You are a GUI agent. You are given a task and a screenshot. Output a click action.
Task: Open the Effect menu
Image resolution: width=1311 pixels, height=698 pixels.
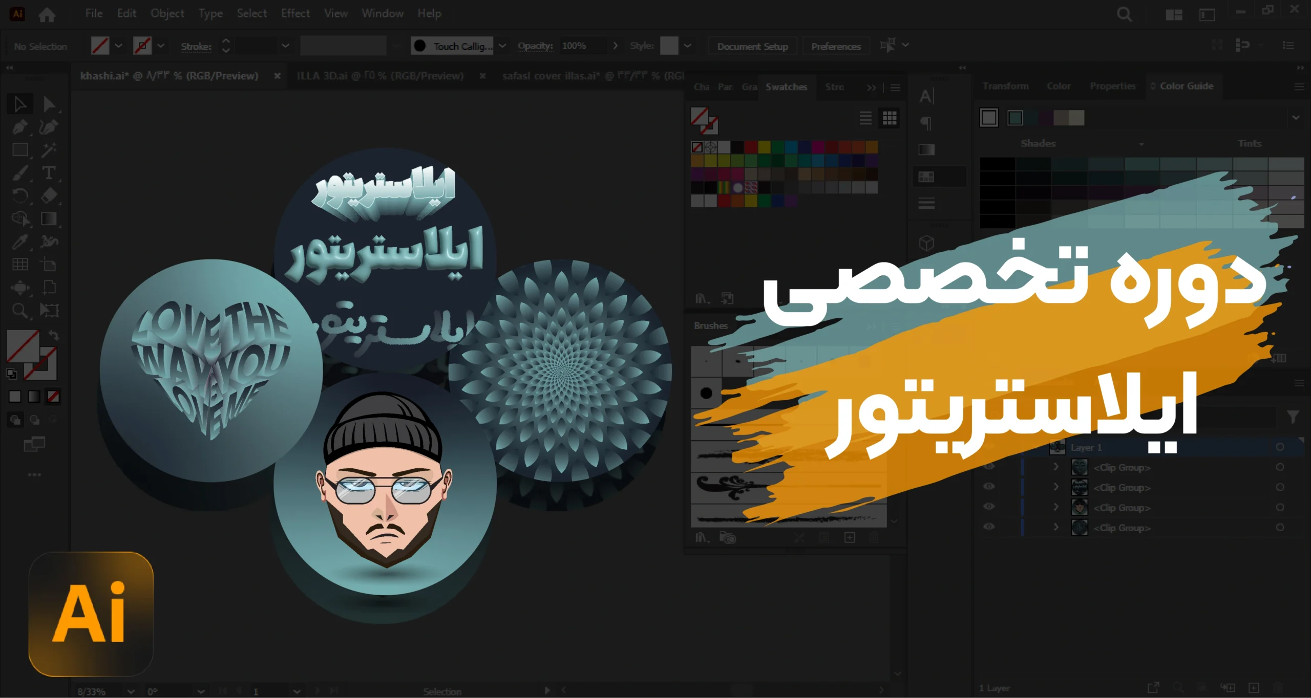295,14
